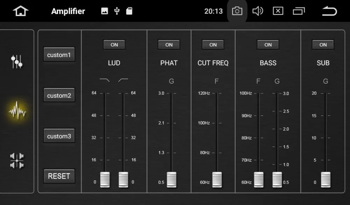The image size is (350, 205).
Task: Click the LUD section label
Action: [x=114, y=63]
